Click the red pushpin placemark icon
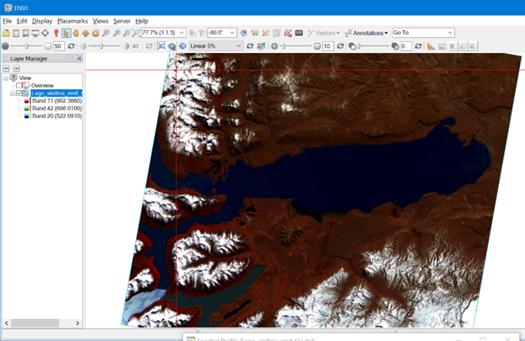Image resolution: width=525 pixels, height=341 pixels. [56, 33]
